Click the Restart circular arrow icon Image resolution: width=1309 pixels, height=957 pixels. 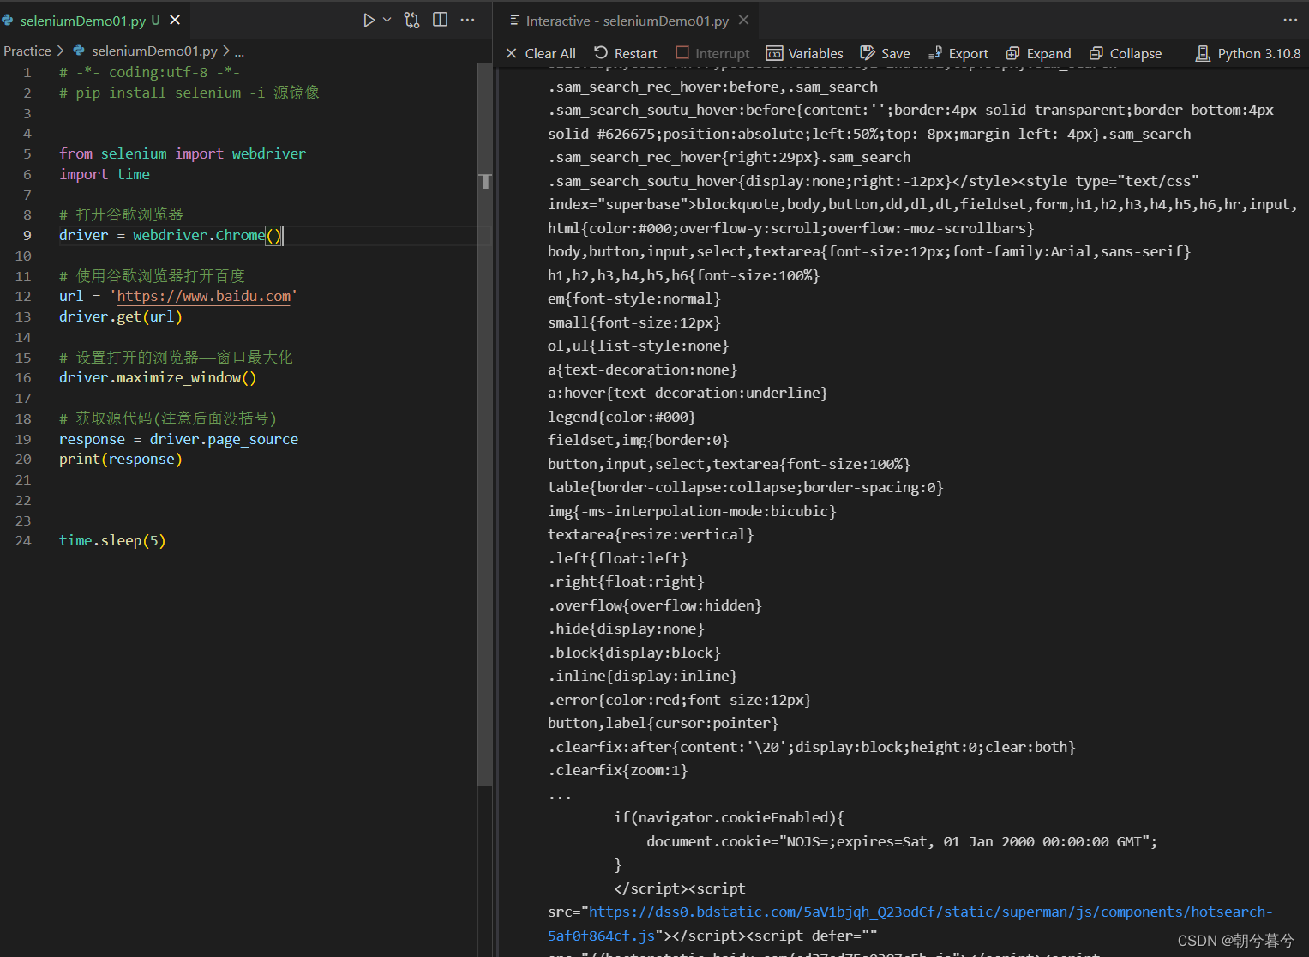601,53
